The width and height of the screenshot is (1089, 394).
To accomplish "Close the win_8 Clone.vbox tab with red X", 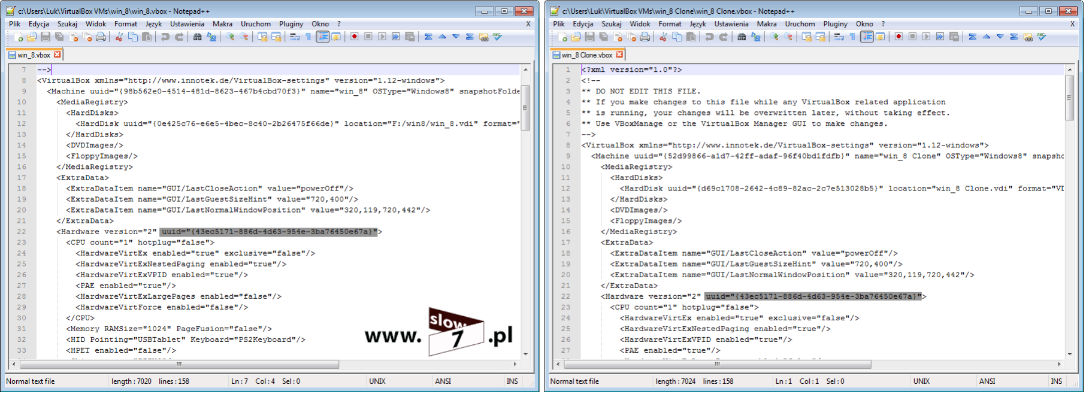I will (620, 54).
